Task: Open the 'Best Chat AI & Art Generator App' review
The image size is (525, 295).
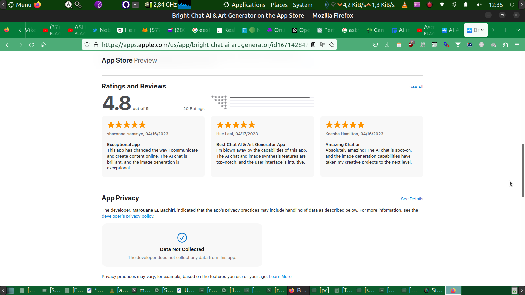Action: (262, 147)
